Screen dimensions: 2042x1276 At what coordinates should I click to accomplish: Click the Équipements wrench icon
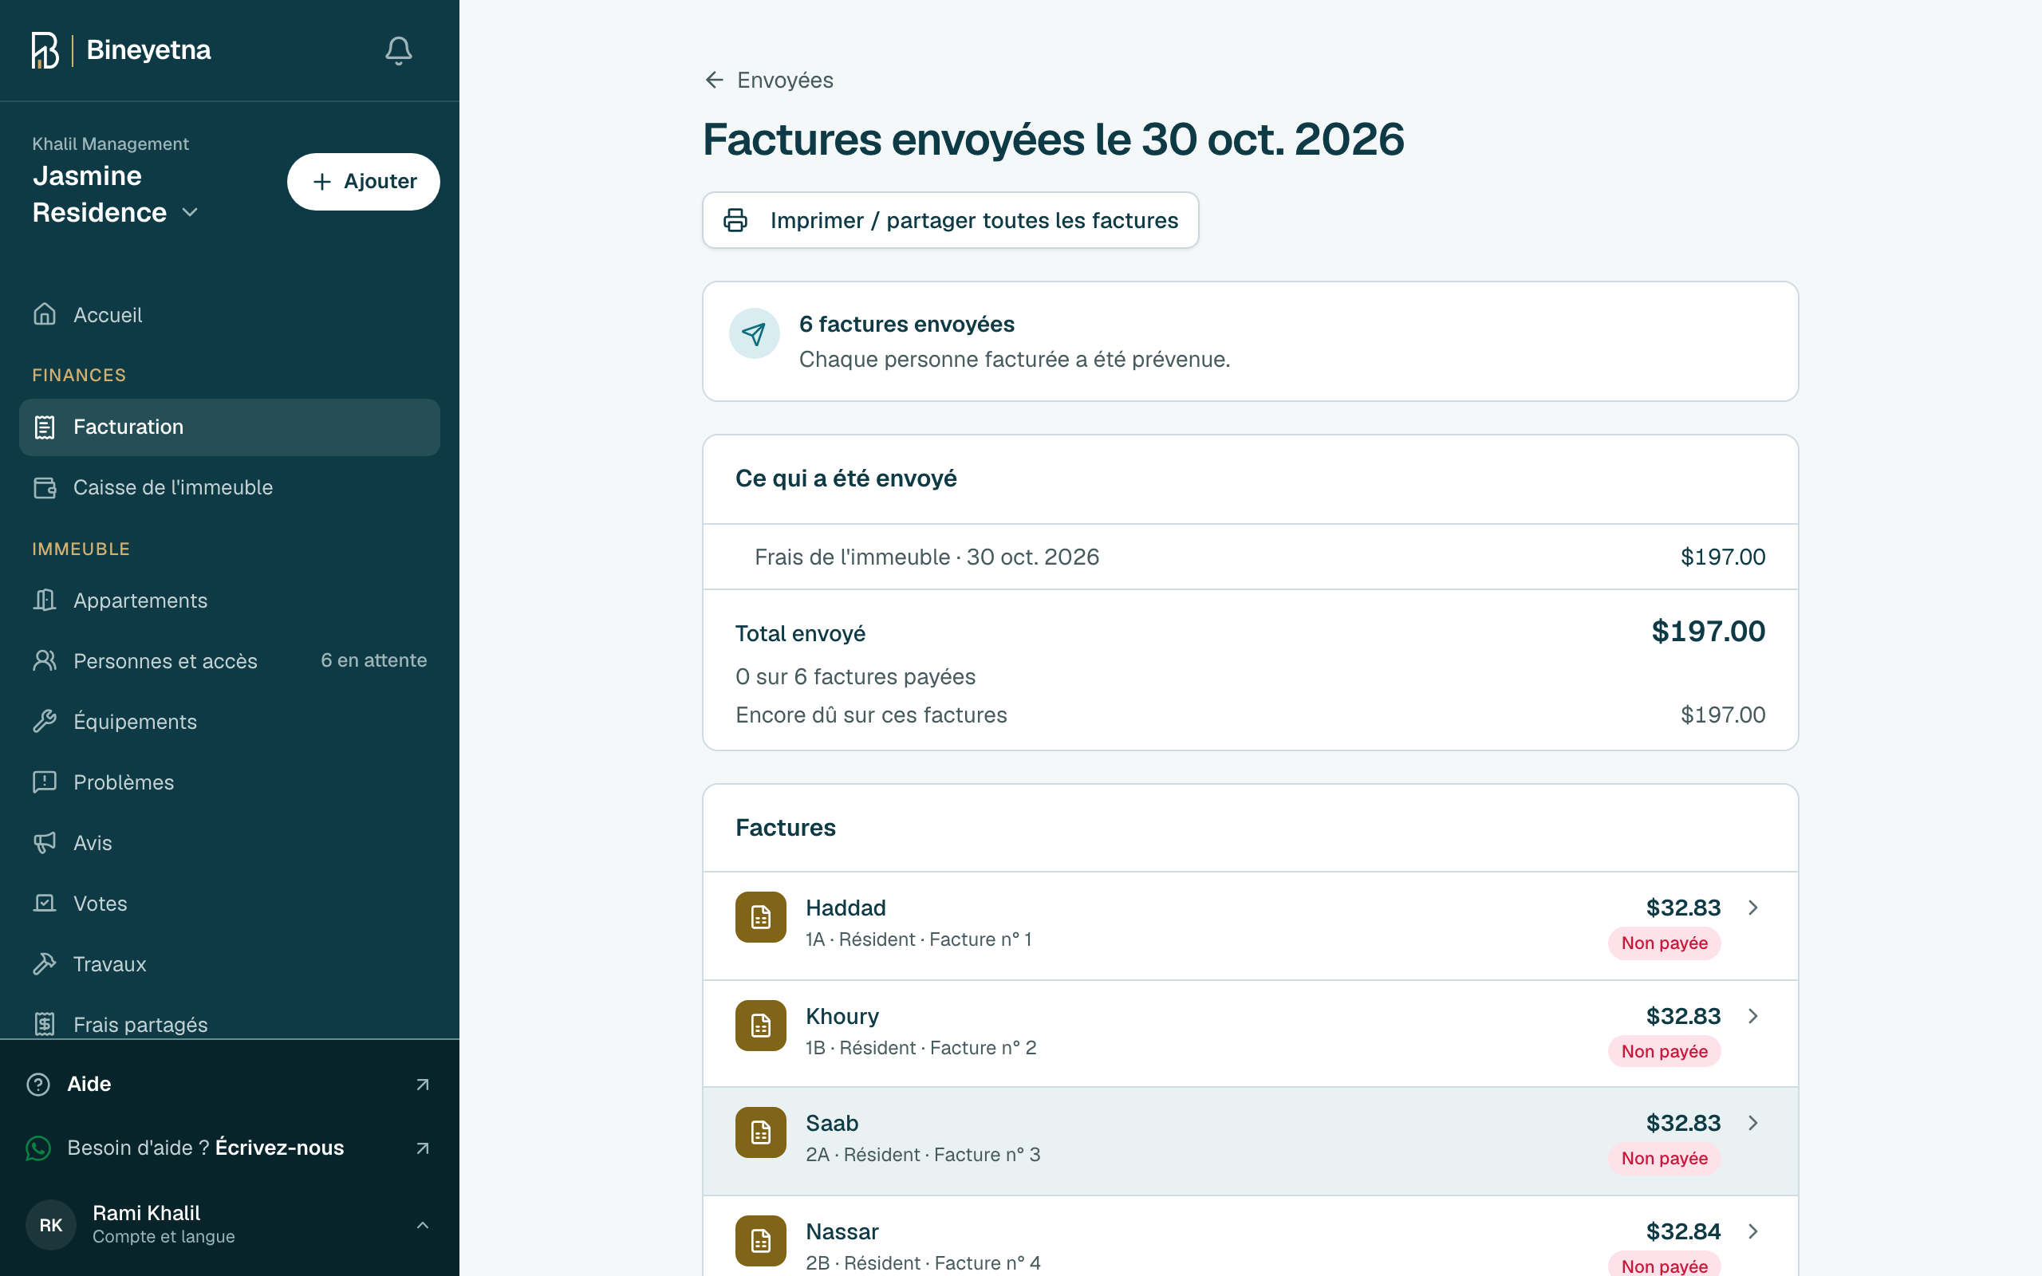pos(45,721)
